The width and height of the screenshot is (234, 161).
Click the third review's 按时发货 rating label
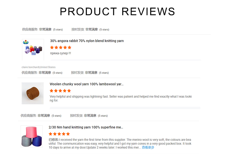pos(77,116)
